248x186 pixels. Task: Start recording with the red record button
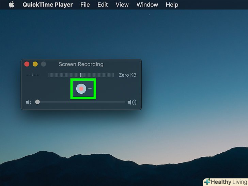[81, 89]
